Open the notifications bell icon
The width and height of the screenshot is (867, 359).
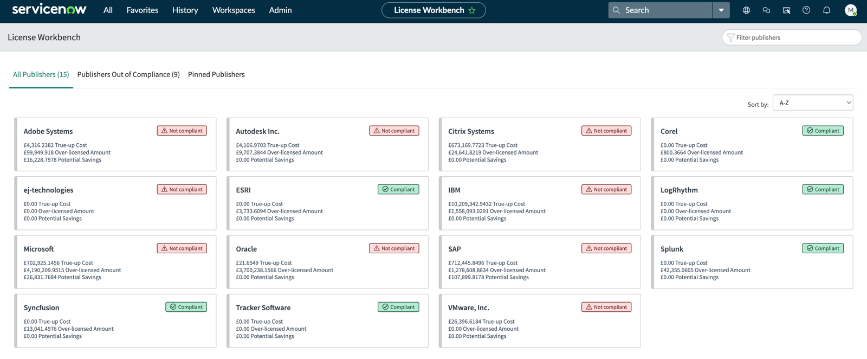(x=826, y=10)
